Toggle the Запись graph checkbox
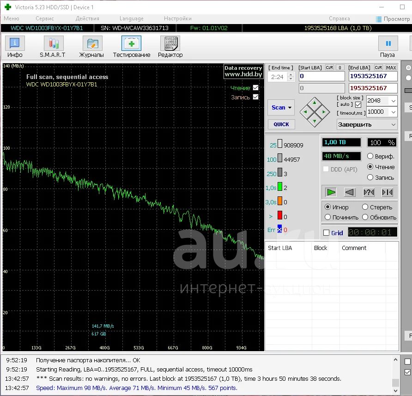 256,97
